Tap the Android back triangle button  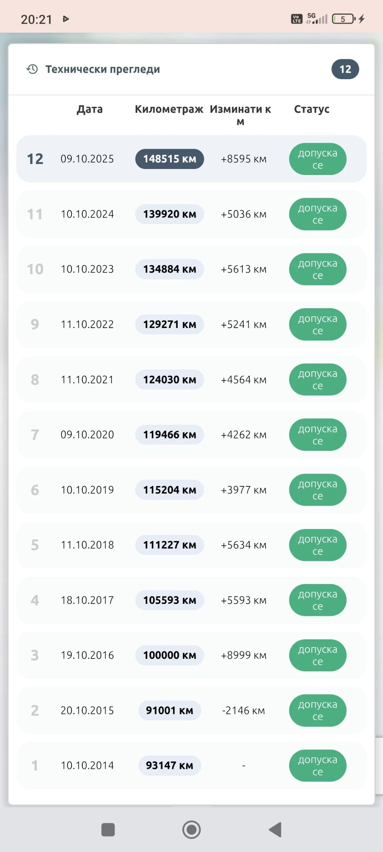[275, 830]
